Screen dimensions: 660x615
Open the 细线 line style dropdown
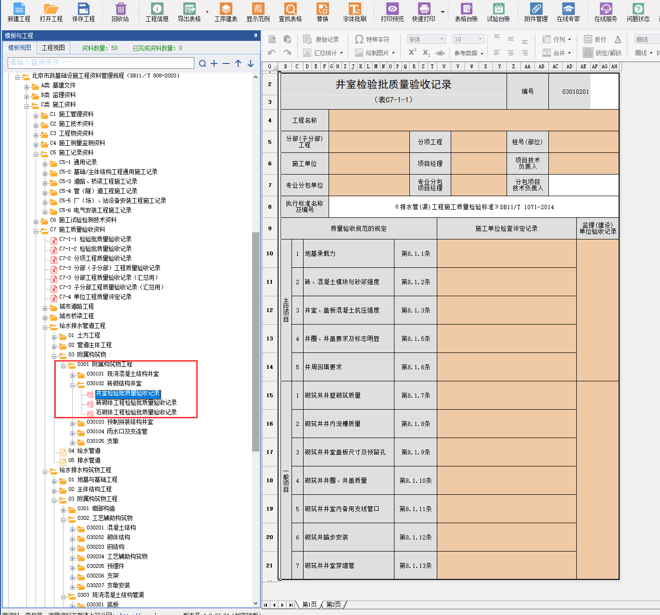click(647, 39)
